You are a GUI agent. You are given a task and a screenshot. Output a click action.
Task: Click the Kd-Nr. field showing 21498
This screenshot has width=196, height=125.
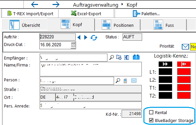132,114
